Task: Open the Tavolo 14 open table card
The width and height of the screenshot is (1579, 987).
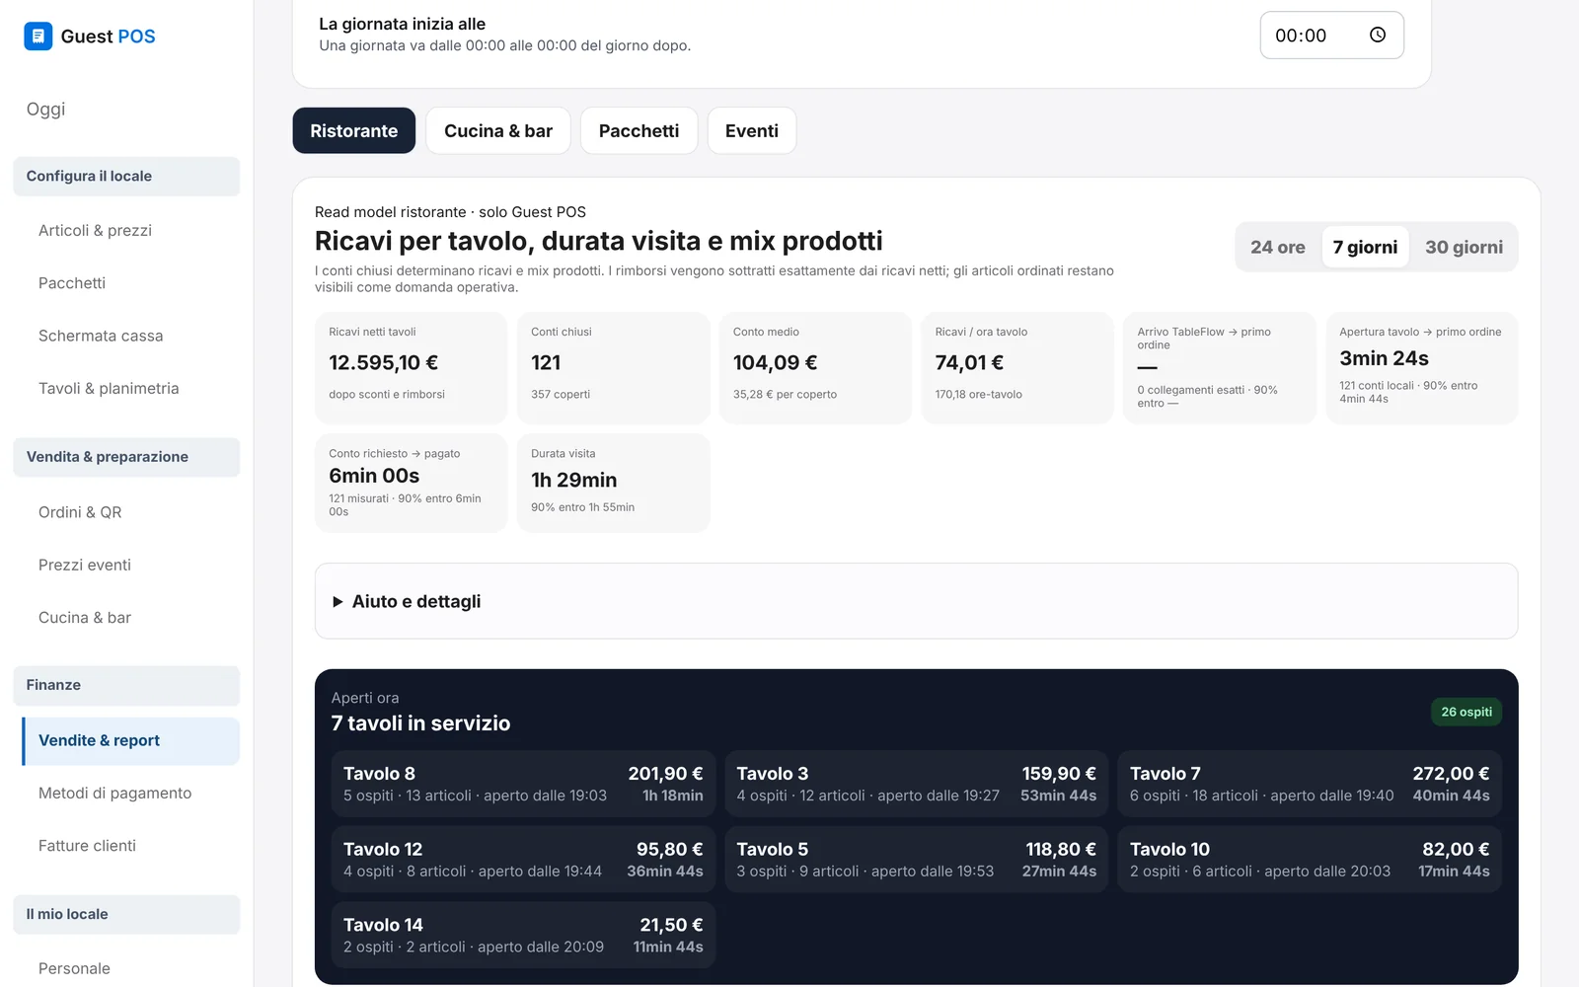Action: 523,935
